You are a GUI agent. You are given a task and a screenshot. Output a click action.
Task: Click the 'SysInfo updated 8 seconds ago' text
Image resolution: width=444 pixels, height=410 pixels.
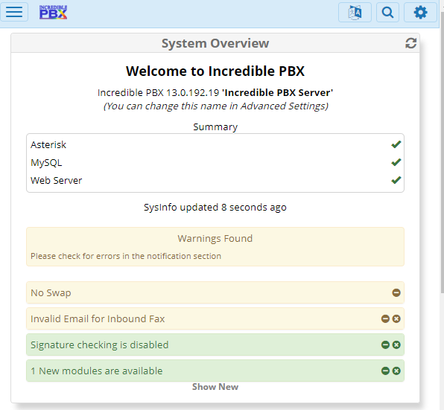pos(215,208)
